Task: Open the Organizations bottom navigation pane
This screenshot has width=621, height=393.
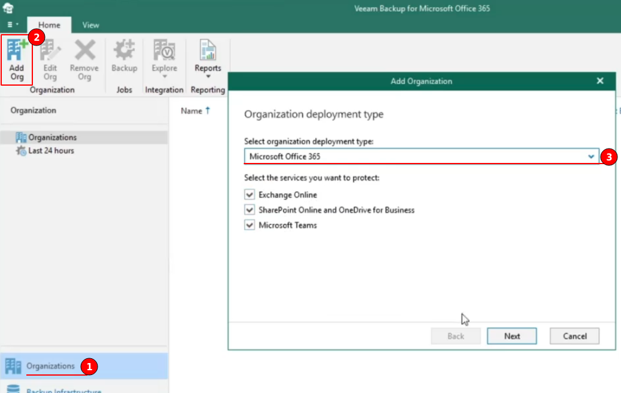Action: pyautogui.click(x=84, y=366)
